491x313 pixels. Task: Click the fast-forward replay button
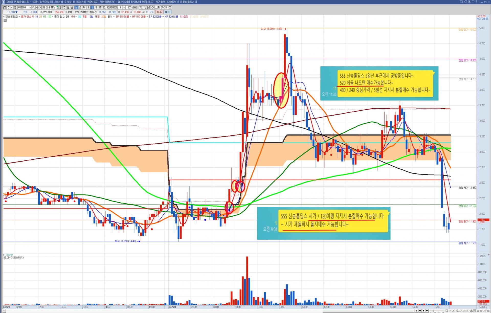(x=427, y=311)
